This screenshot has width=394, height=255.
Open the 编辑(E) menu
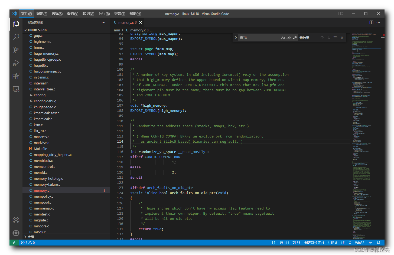click(x=42, y=14)
